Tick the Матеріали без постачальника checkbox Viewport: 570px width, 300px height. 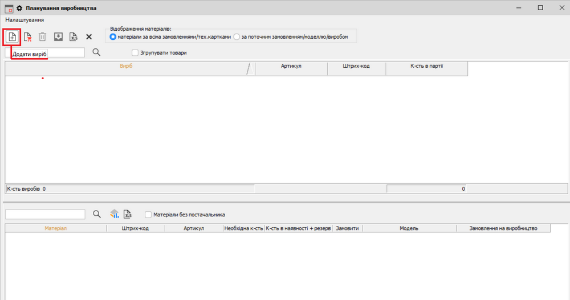click(x=149, y=215)
